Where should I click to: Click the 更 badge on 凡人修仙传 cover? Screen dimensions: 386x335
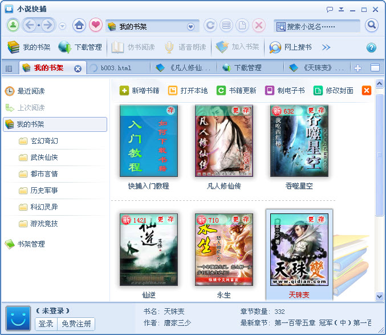click(236, 110)
